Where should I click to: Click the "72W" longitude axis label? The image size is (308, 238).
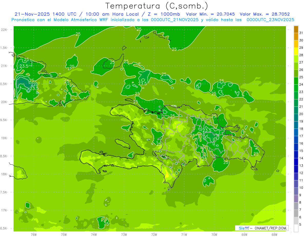(154, 235)
